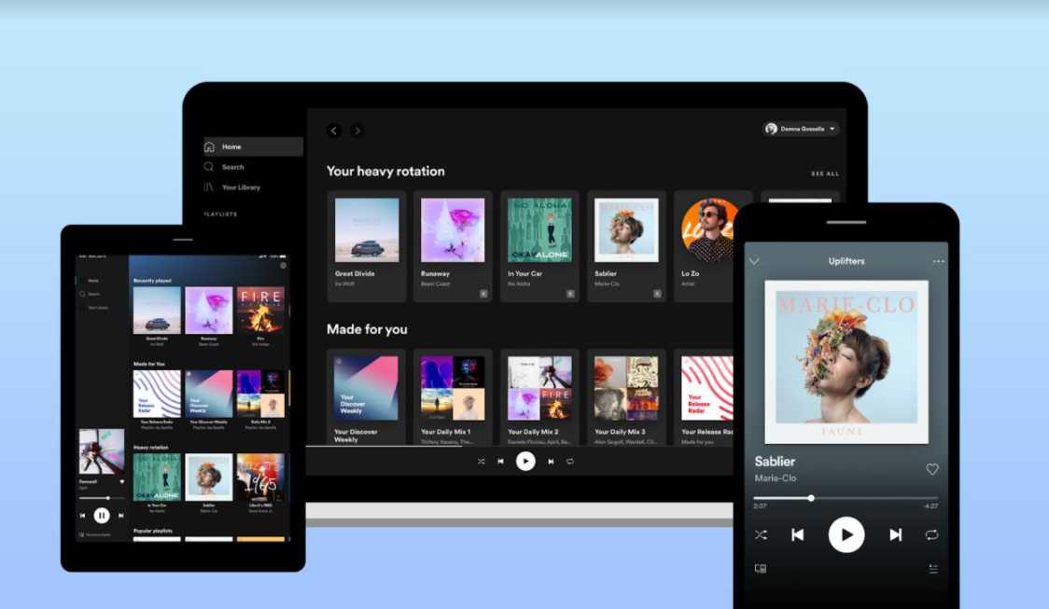Open Your Release Radar on the tablet
Viewport: 1049px width, 609px height.
tap(157, 394)
